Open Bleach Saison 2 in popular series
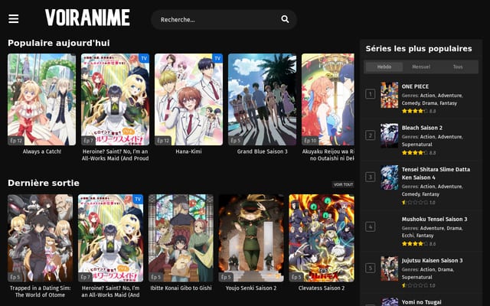 point(422,128)
